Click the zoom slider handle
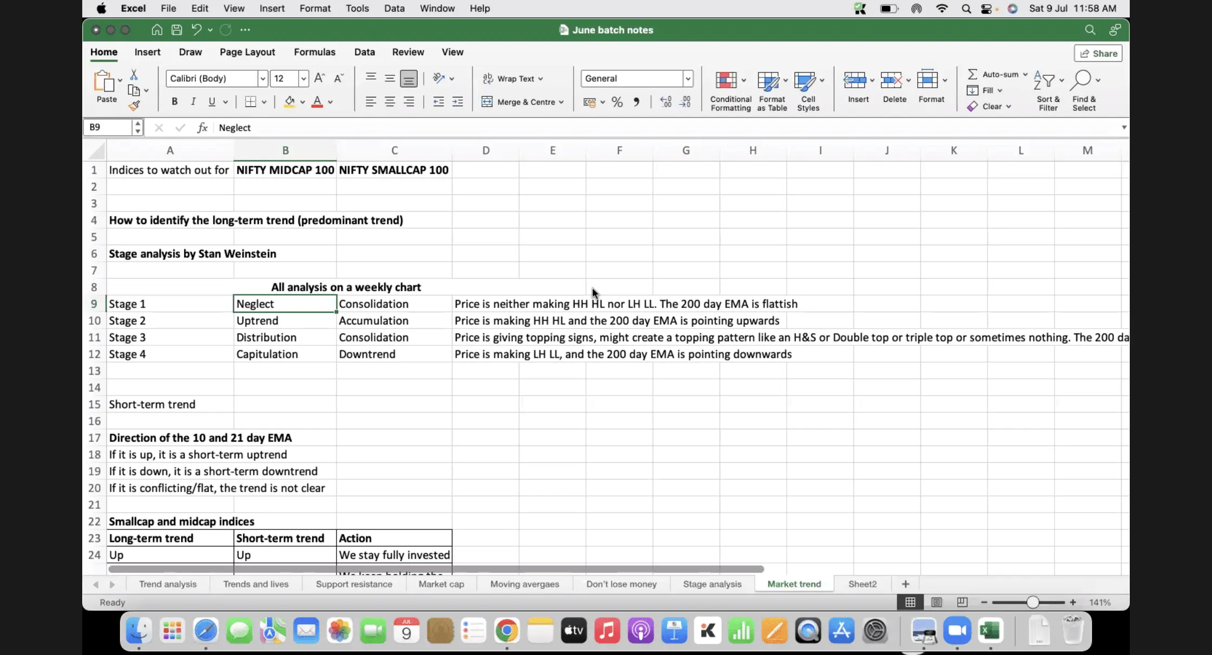 (1032, 602)
